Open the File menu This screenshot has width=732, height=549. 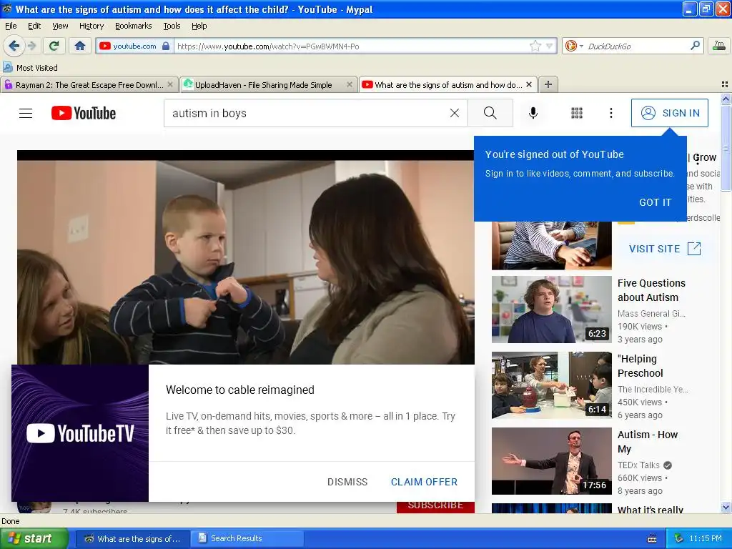pyautogui.click(x=11, y=26)
